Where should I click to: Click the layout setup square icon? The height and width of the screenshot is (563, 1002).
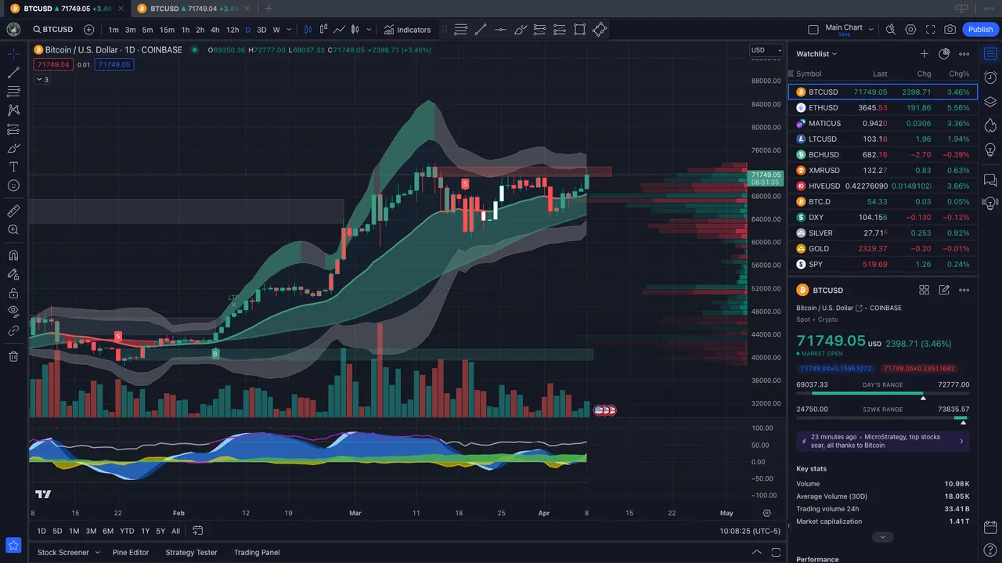point(814,30)
